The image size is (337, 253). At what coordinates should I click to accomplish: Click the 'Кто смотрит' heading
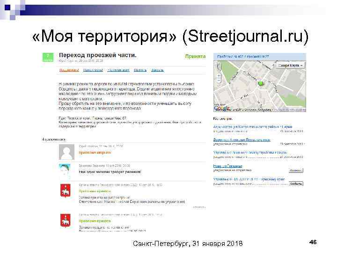coord(223,119)
